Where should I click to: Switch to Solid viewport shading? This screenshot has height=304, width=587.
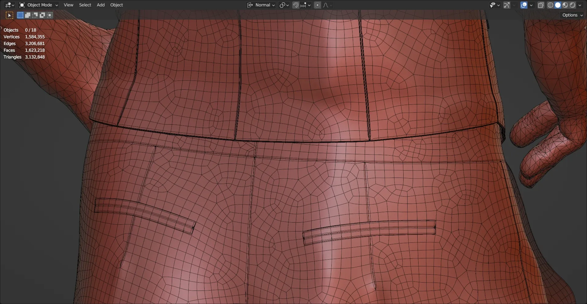coord(558,5)
